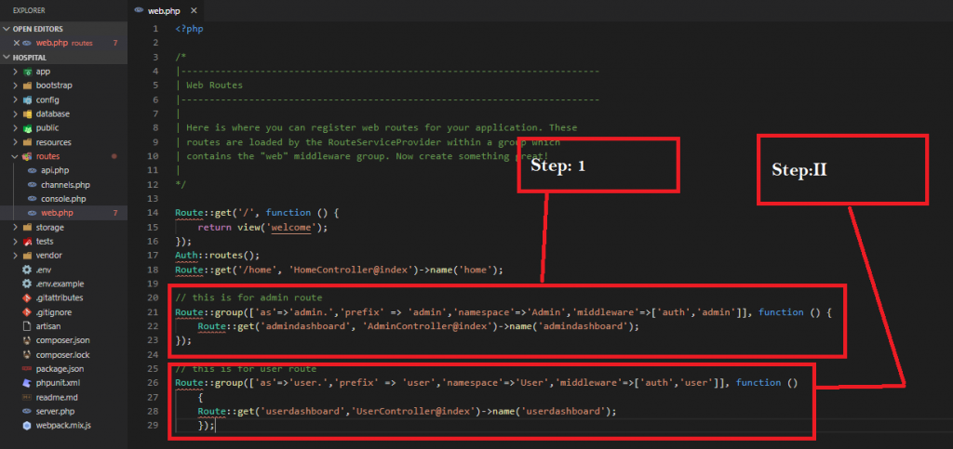Click the webpack.mix.js file icon
The height and width of the screenshot is (449, 953).
[27, 425]
